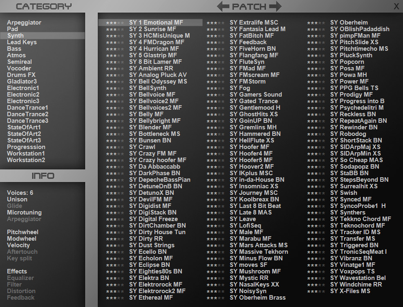Click the next patch right arrow
Viewport: 403px width, 307px height.
pyautogui.click(x=275, y=6)
